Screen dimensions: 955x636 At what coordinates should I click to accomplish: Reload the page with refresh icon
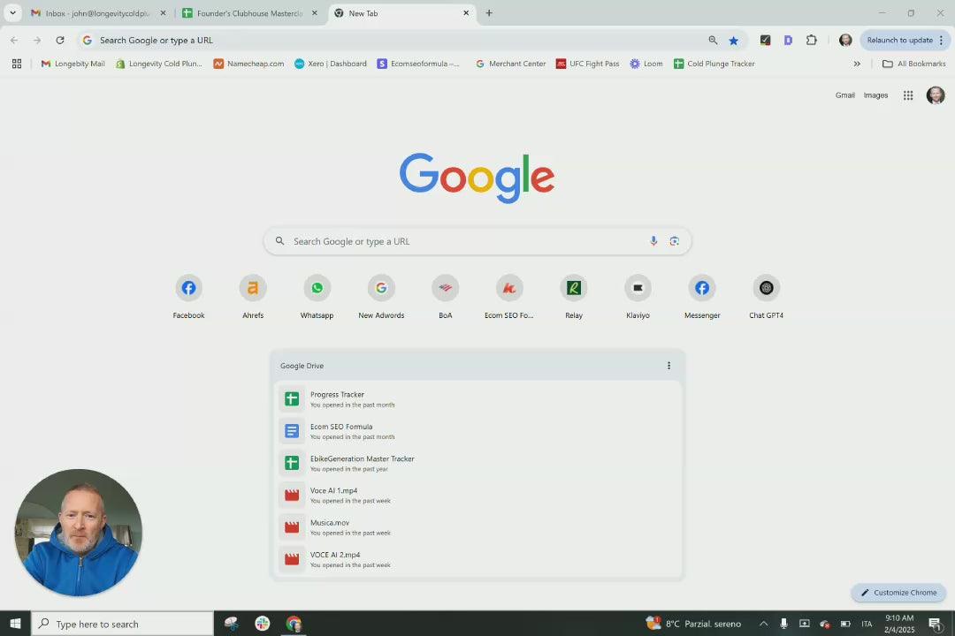(59, 40)
